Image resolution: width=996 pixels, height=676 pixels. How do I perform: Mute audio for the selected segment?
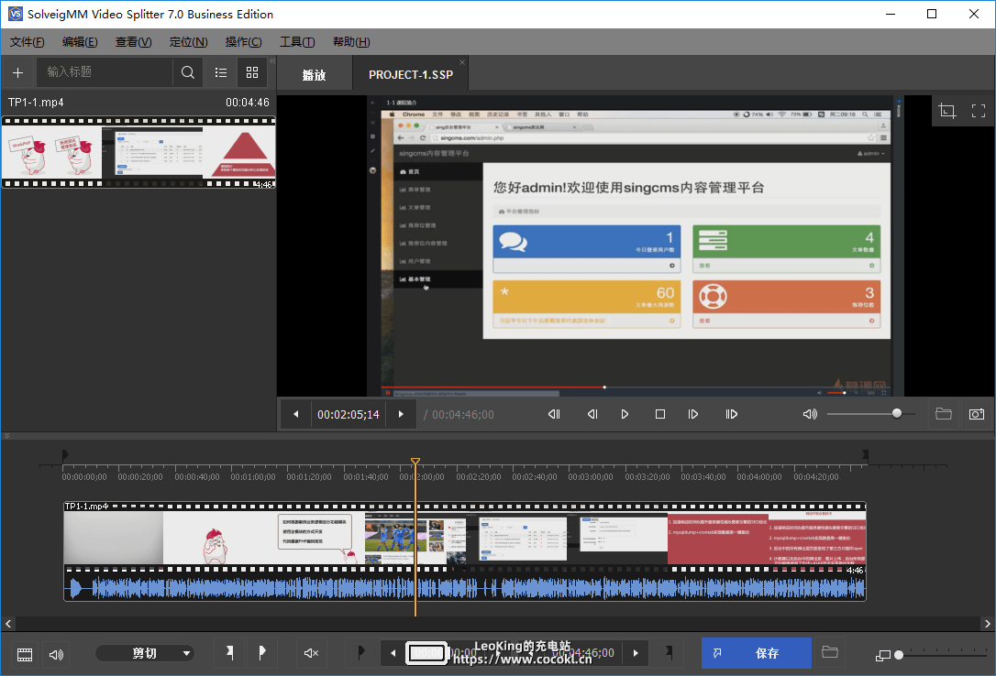point(311,653)
